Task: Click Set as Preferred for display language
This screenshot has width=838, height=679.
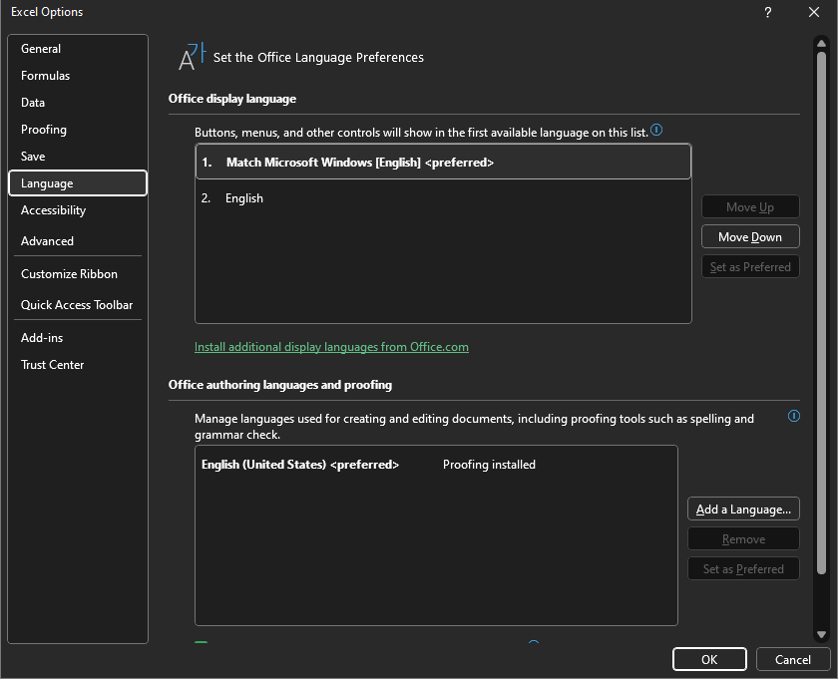Action: click(750, 266)
